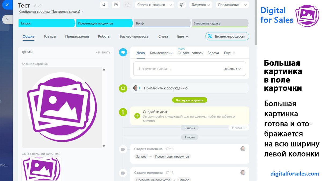Copy deal link via chain icon

(40, 6)
